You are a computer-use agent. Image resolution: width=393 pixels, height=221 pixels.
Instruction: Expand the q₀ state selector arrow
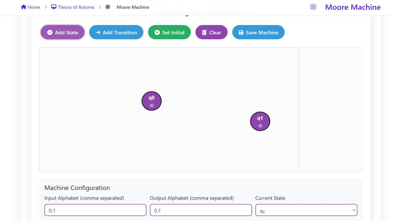[354, 210]
